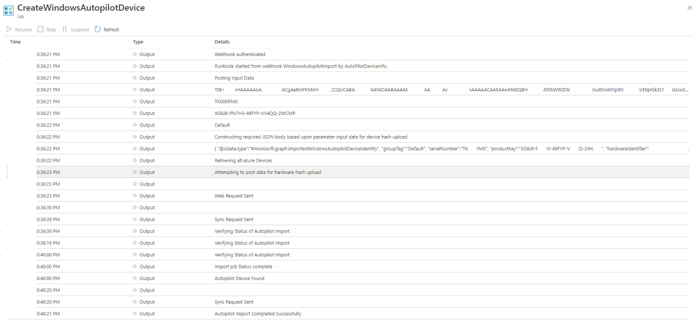Viewport: 693px width, 322px height.
Task: Click the Details column header
Action: click(x=222, y=42)
